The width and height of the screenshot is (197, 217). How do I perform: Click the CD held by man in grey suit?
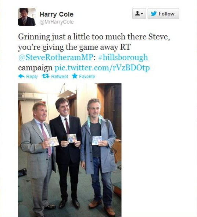53,141
